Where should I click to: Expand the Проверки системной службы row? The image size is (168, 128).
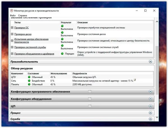pos(12,47)
